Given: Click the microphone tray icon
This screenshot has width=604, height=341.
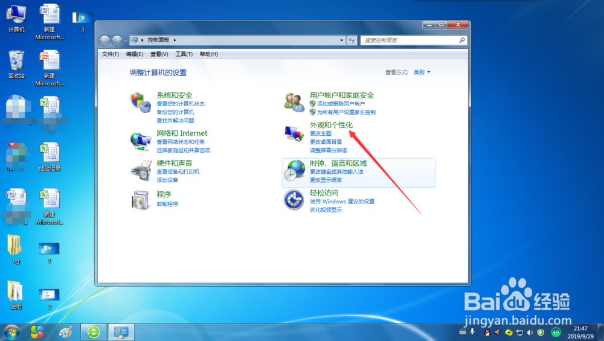Looking at the screenshot, I should click(x=473, y=332).
